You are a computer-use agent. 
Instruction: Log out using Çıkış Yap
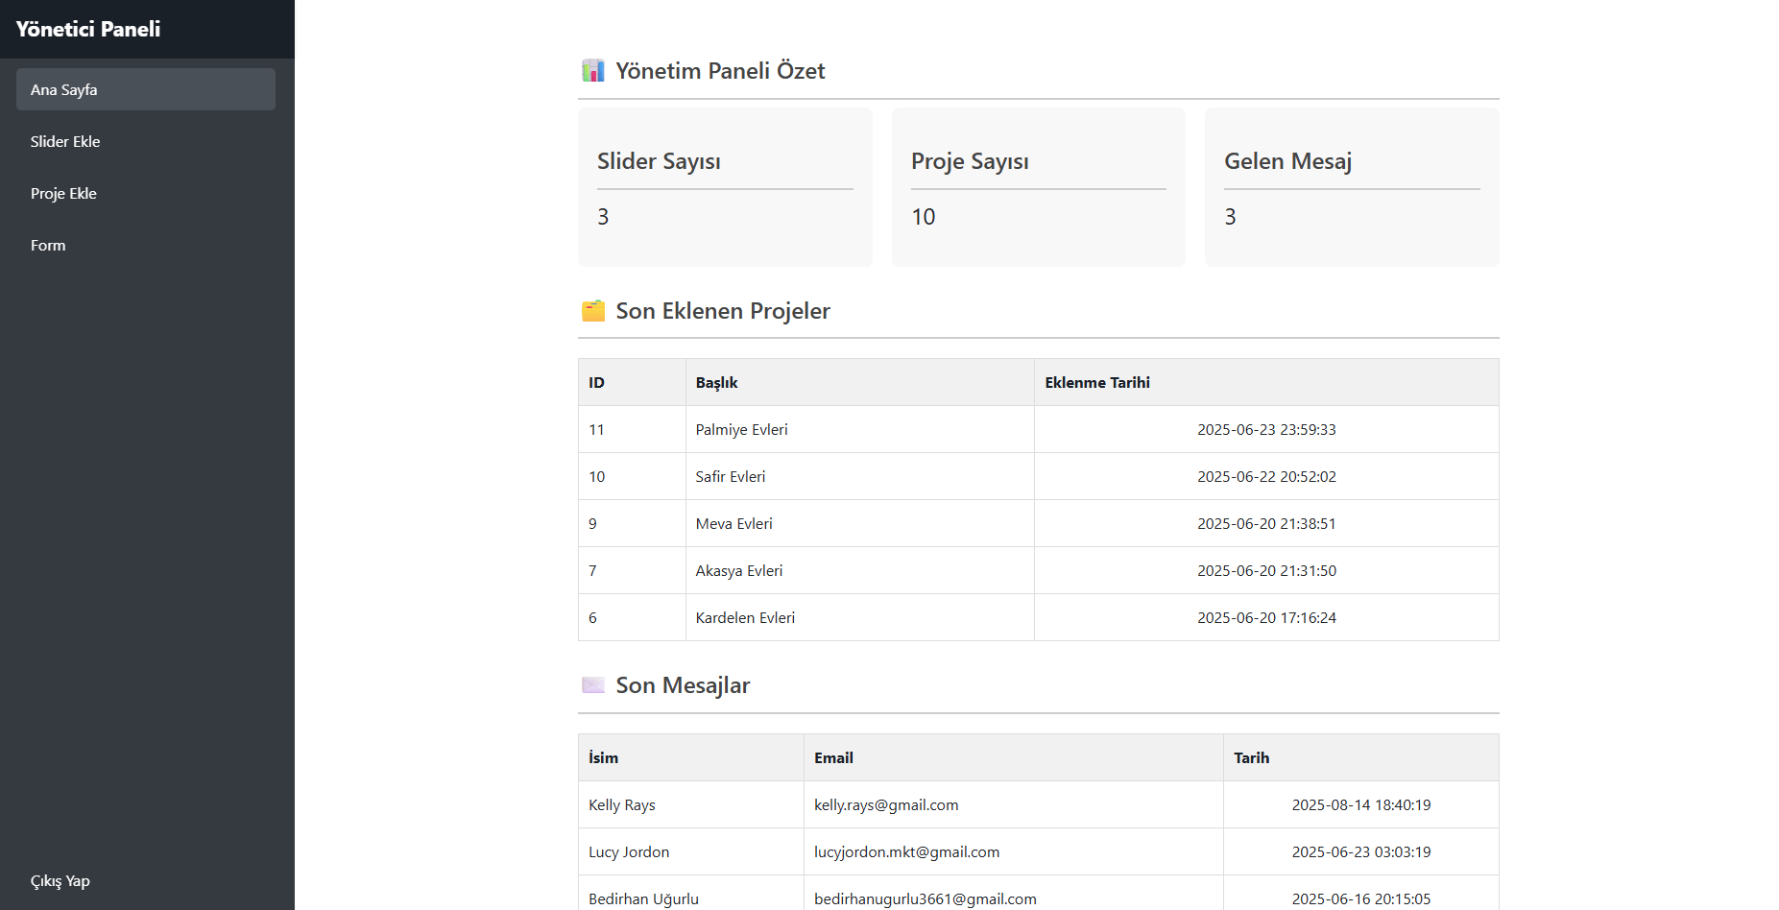click(60, 880)
